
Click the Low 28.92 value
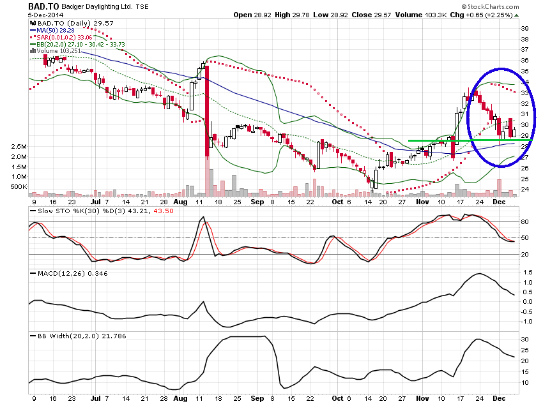click(x=330, y=15)
